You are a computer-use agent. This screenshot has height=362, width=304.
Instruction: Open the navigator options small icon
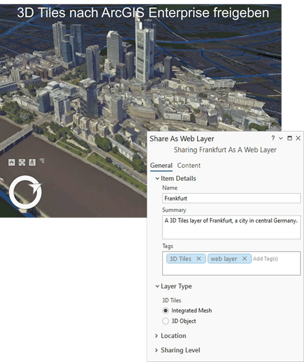click(42, 161)
